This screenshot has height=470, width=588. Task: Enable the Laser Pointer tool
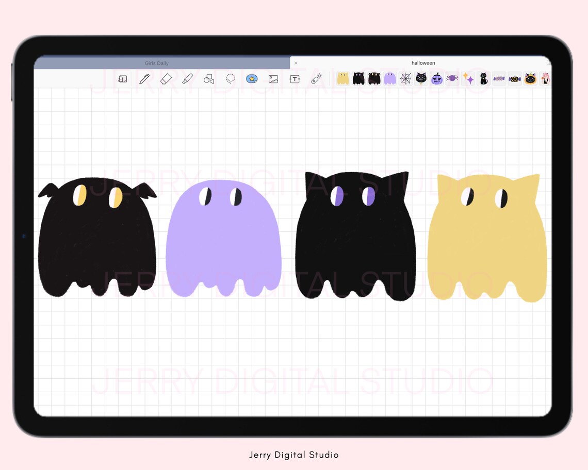click(x=316, y=78)
